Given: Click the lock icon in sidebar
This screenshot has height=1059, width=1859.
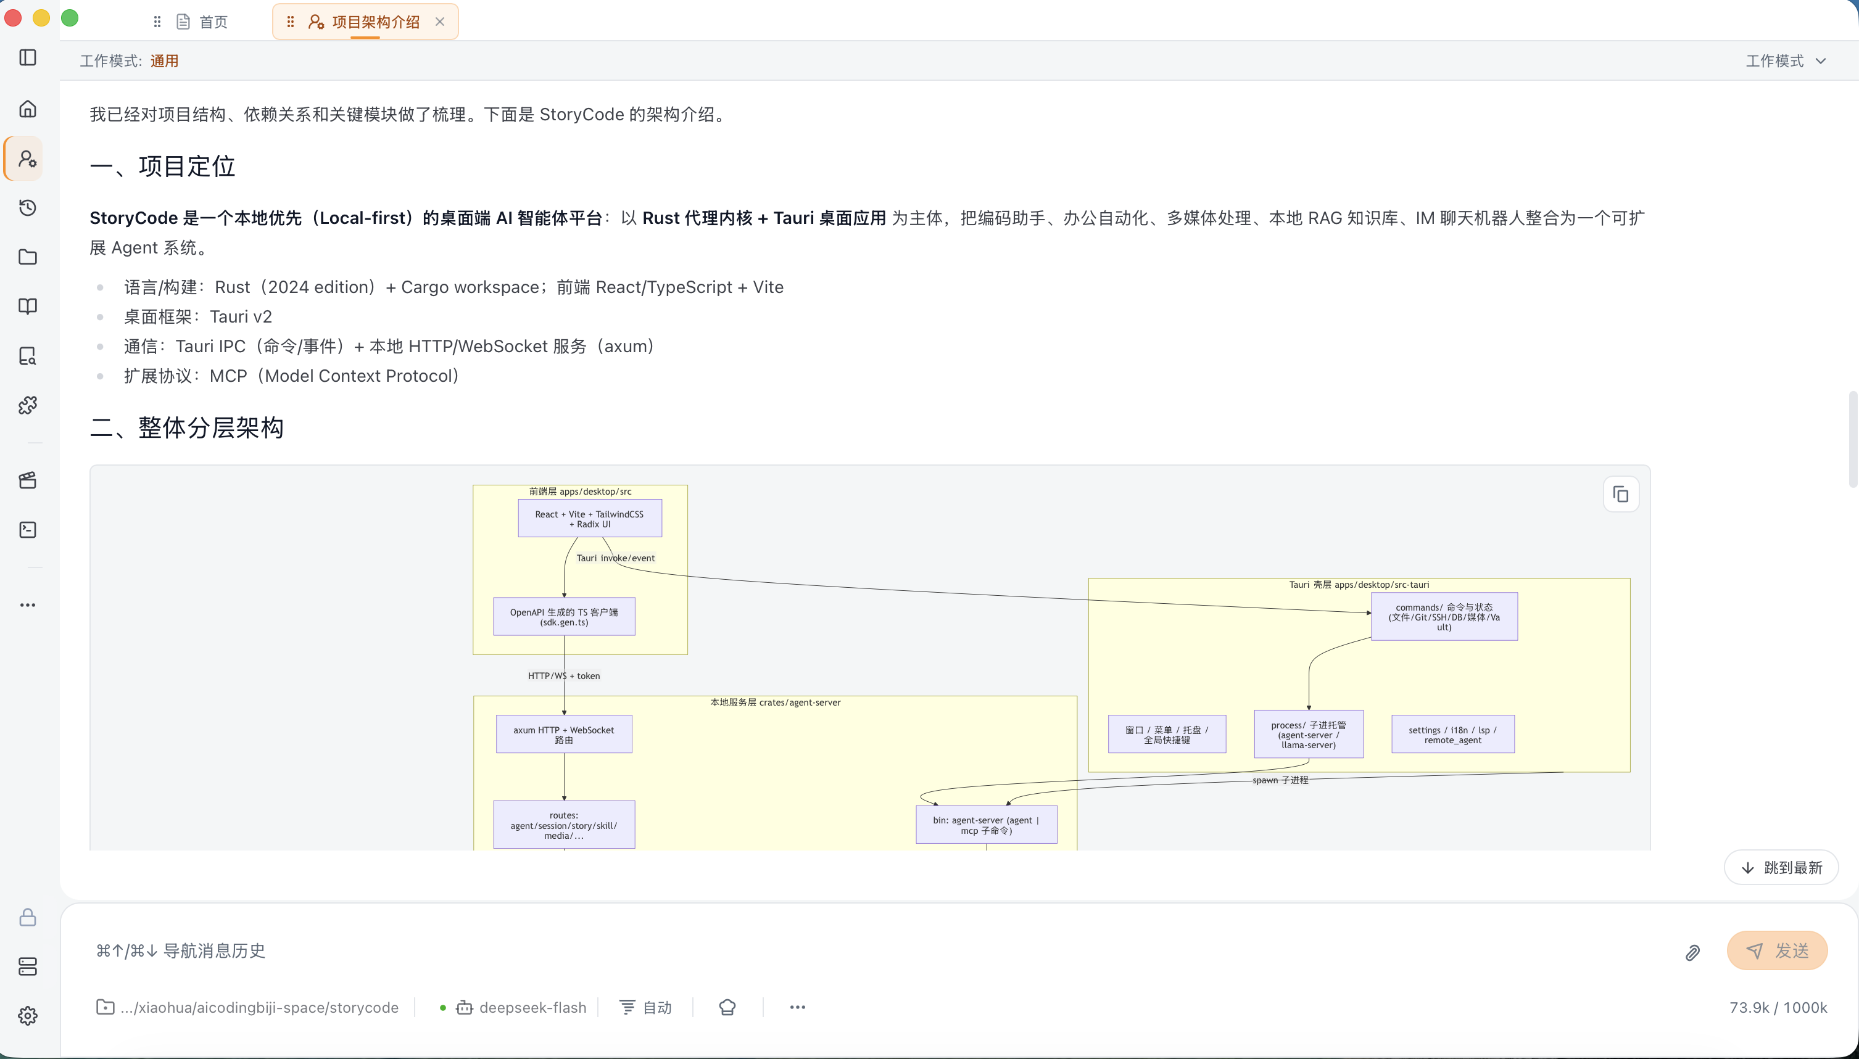Looking at the screenshot, I should [x=28, y=917].
